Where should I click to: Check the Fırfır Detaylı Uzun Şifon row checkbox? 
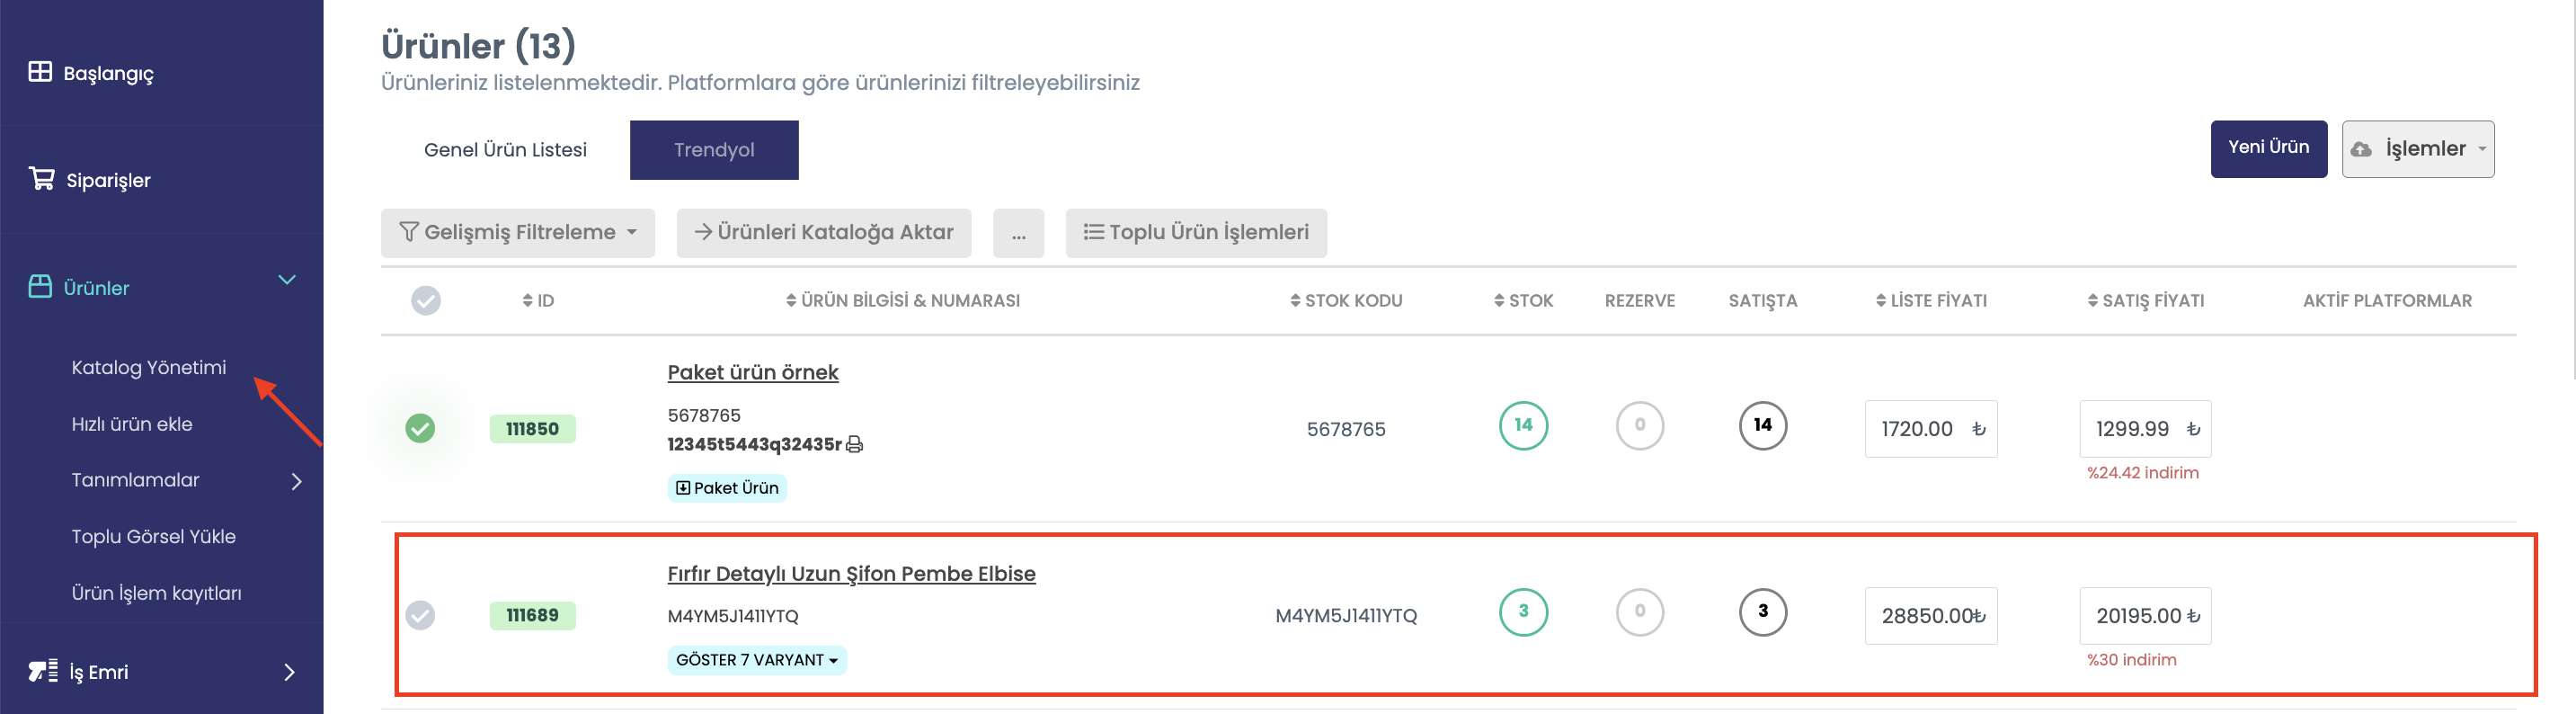(x=420, y=616)
